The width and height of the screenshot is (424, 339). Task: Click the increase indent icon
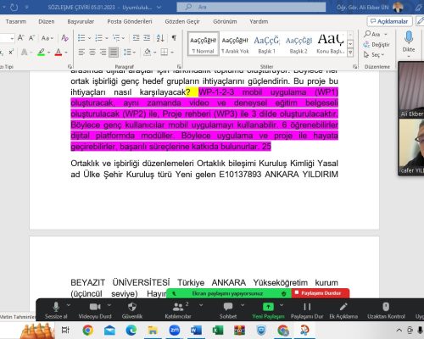147,38
